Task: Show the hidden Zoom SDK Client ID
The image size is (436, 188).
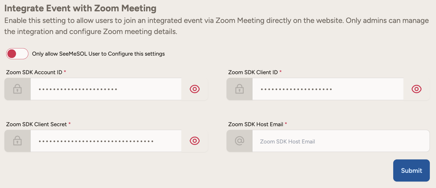Action: click(416, 89)
